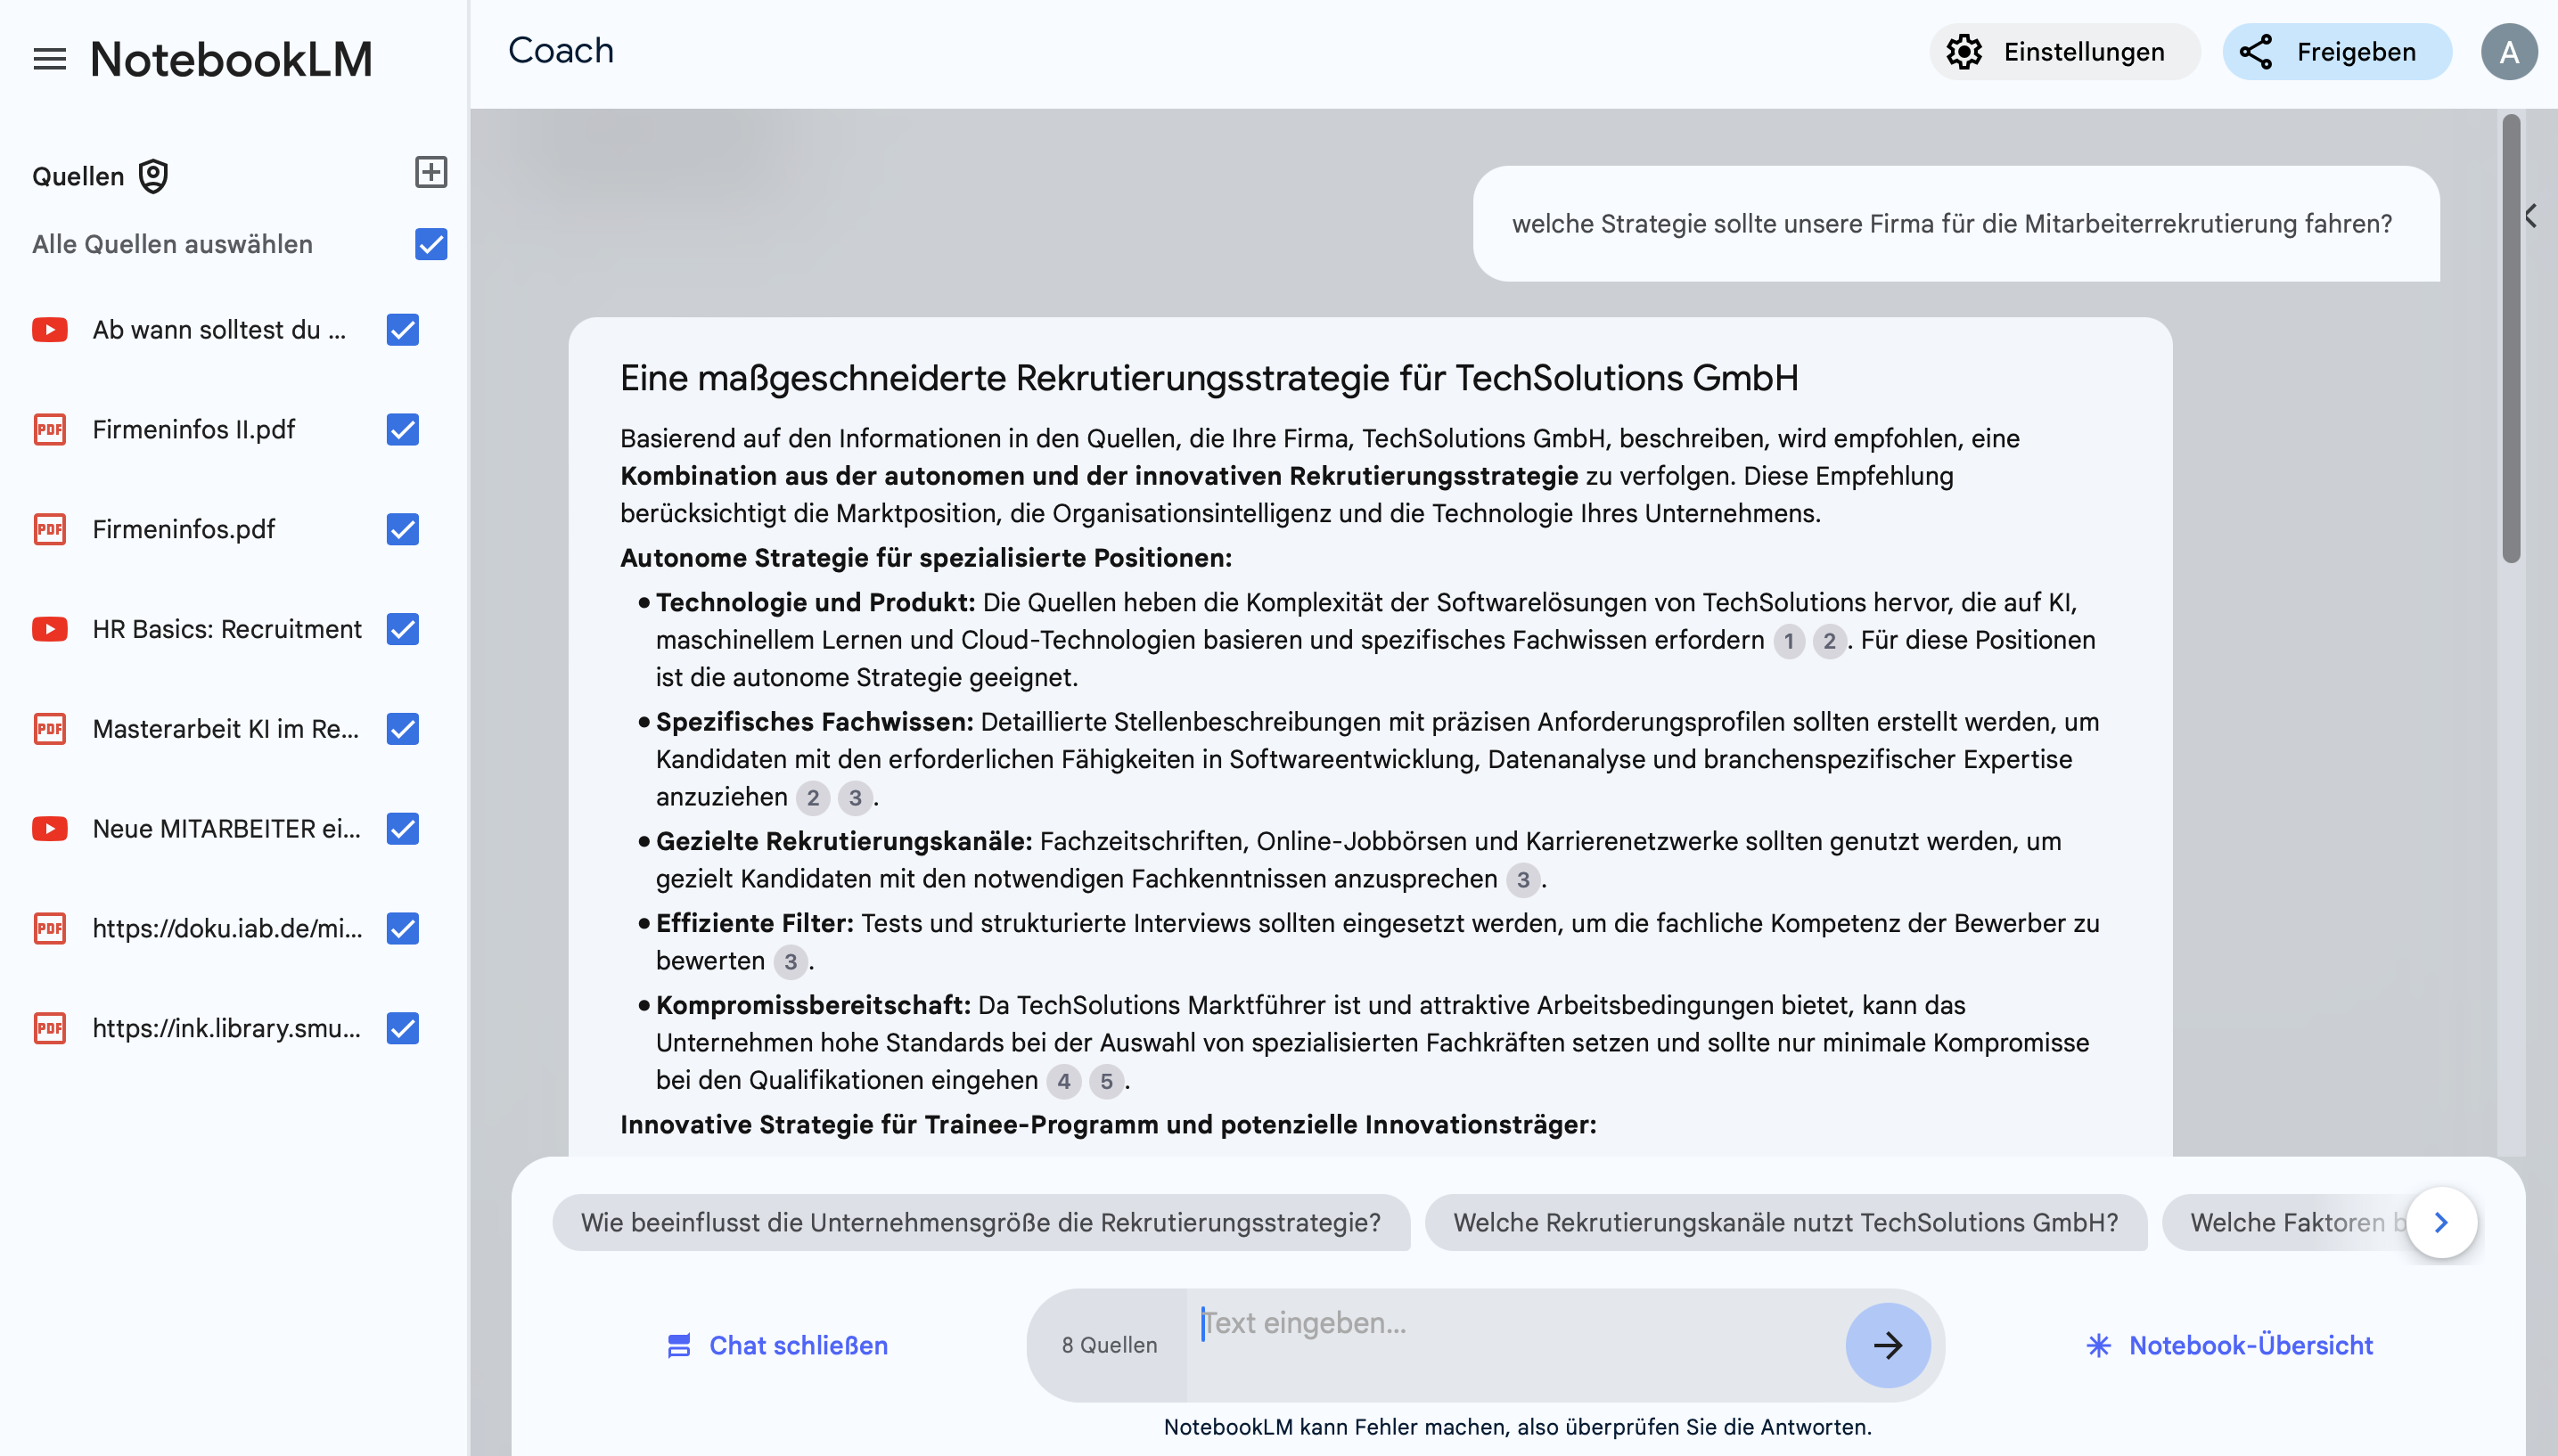Click the chat vertical scrollbar
The image size is (2558, 1456).
pos(2510,338)
